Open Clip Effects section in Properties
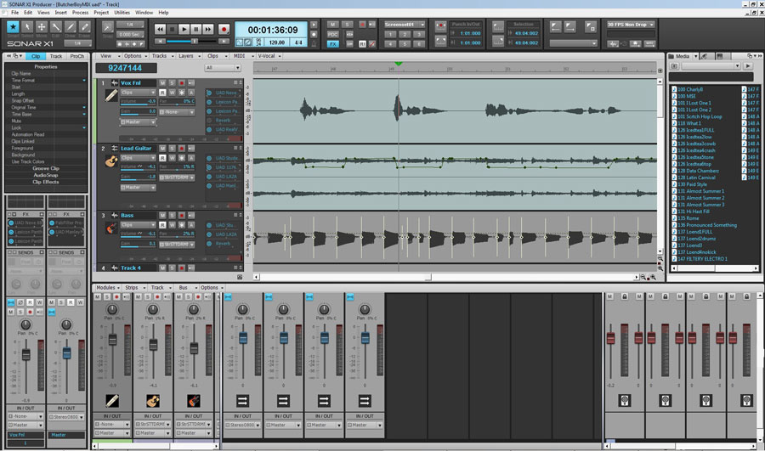This screenshot has width=765, height=451. [x=46, y=182]
